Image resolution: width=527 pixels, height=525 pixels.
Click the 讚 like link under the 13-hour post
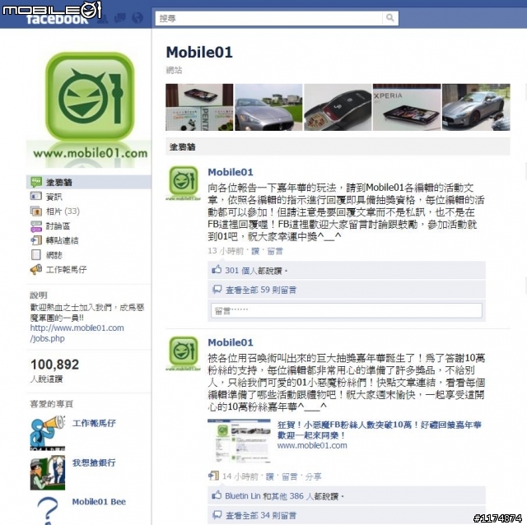[255, 251]
